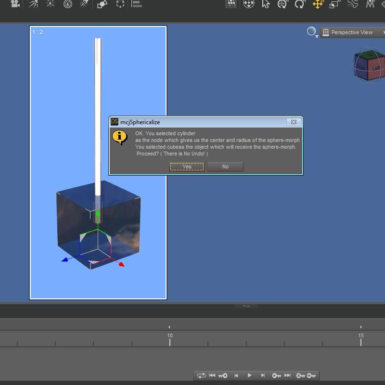Open the morph M tool icon
The image size is (385, 385).
click(x=370, y=4)
